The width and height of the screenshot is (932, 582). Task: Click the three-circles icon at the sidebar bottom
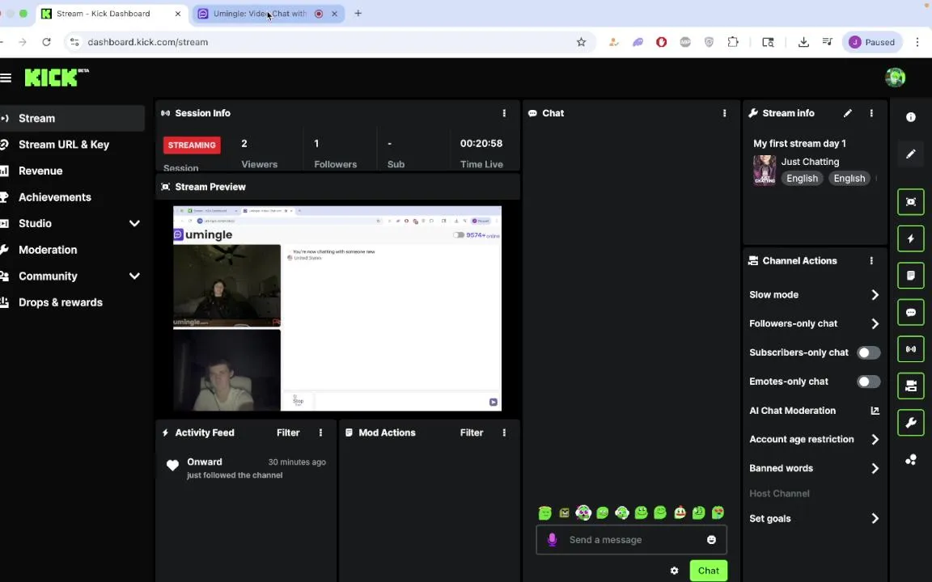911,460
